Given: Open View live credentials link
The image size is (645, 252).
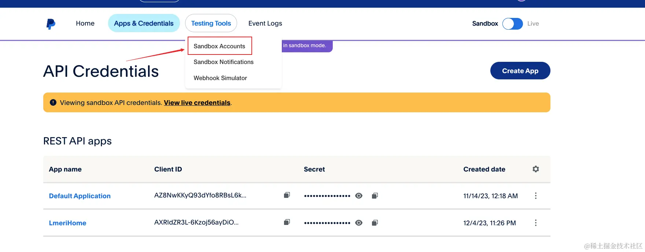Looking at the screenshot, I should pos(197,103).
